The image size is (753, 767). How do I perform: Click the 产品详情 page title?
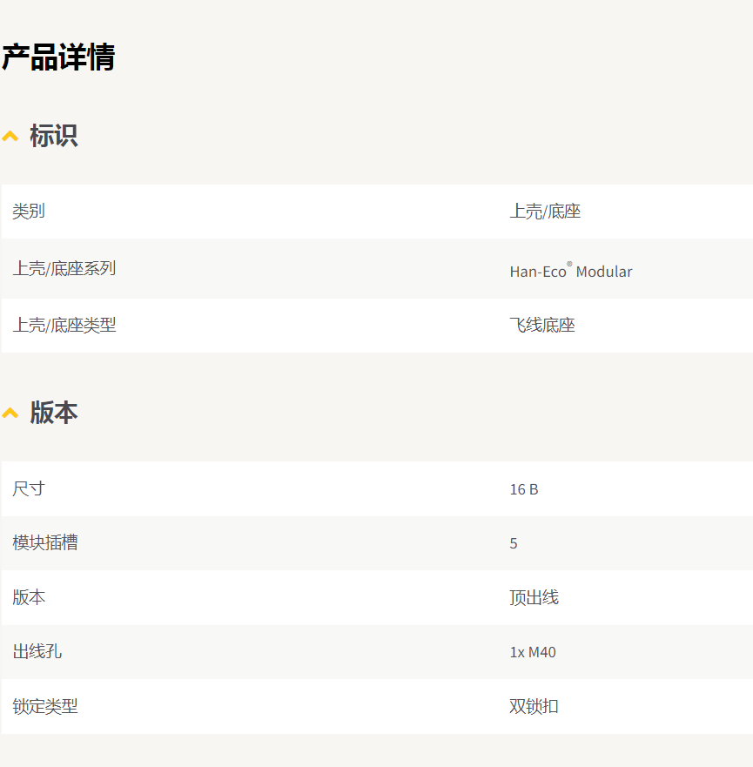(x=58, y=57)
